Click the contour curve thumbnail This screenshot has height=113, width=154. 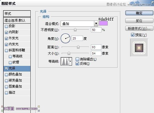[x=65, y=61]
